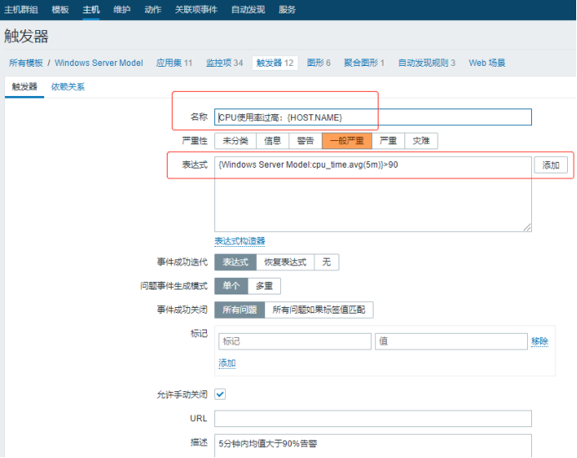Screen dimensions: 577x458
Task: Open the 聚合图形 1 link
Action: (364, 63)
